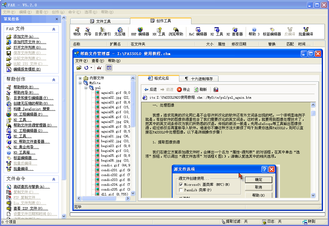Toggle 提取过滤 in the status bar

pyautogui.click(x=235, y=221)
